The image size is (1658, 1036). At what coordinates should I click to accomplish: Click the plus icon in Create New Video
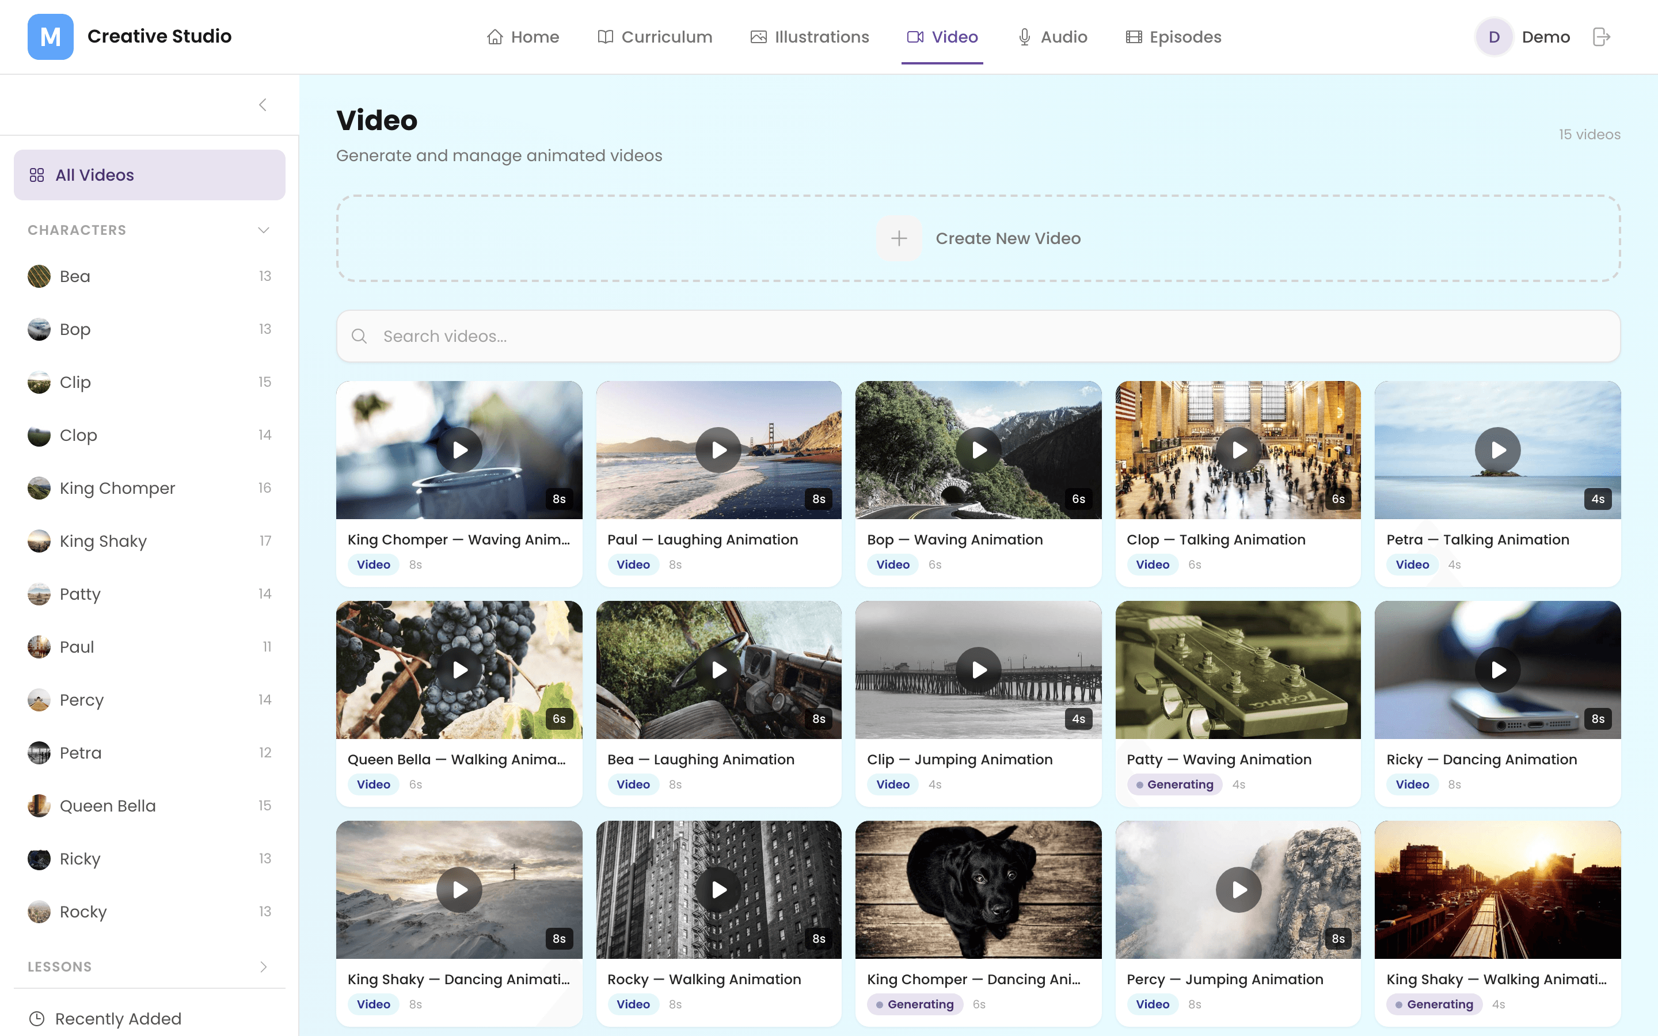tap(899, 238)
